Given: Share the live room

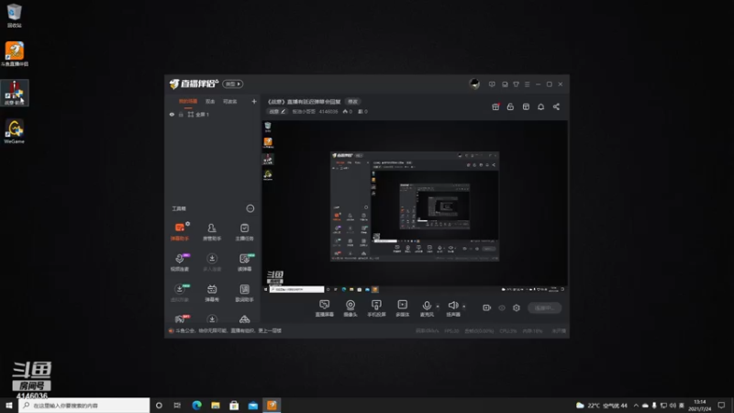Looking at the screenshot, I should 556,106.
